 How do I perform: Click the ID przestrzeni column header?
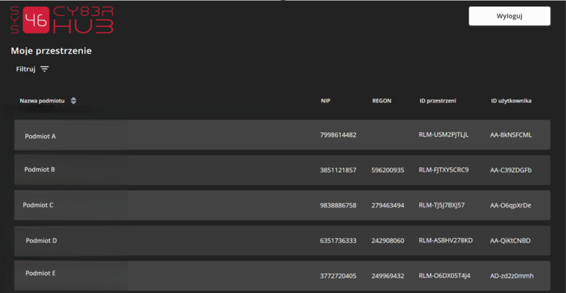[x=438, y=100]
